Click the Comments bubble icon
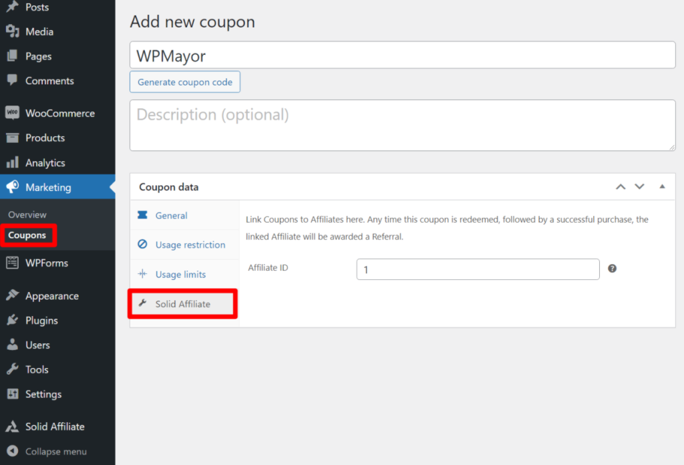 pyautogui.click(x=13, y=80)
